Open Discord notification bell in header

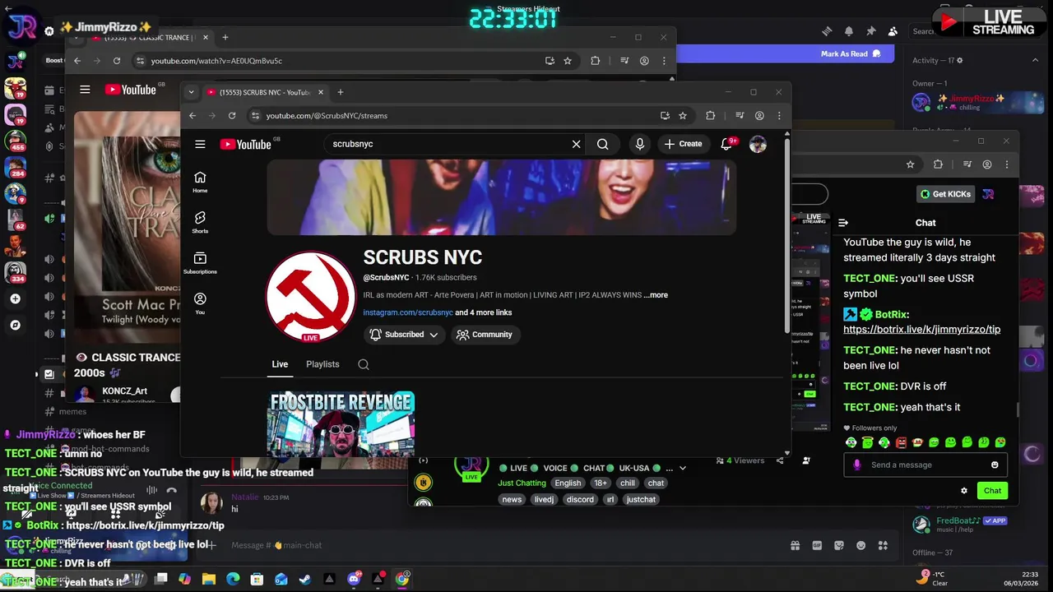click(x=849, y=31)
